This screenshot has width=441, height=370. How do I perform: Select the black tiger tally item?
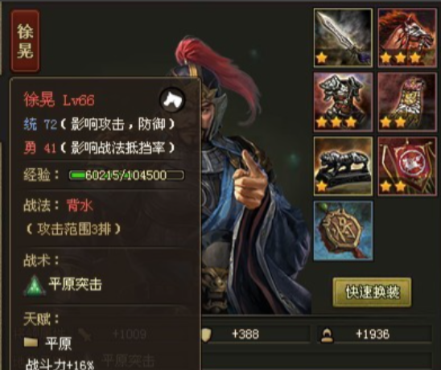tap(343, 166)
